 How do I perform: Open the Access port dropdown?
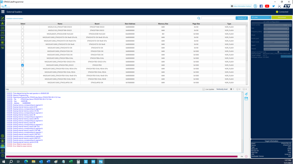tap(276, 39)
